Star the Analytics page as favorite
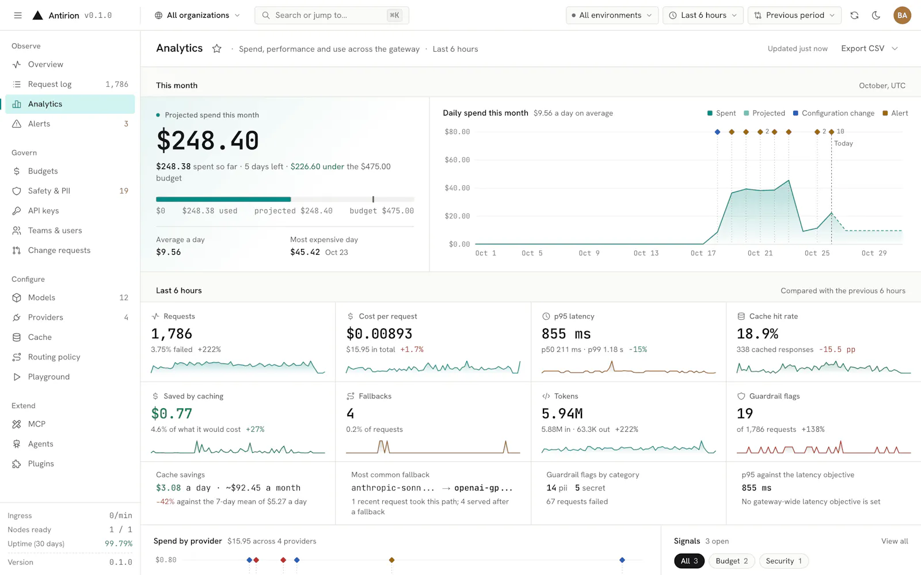Viewport: 921px width, 575px height. [x=217, y=49]
